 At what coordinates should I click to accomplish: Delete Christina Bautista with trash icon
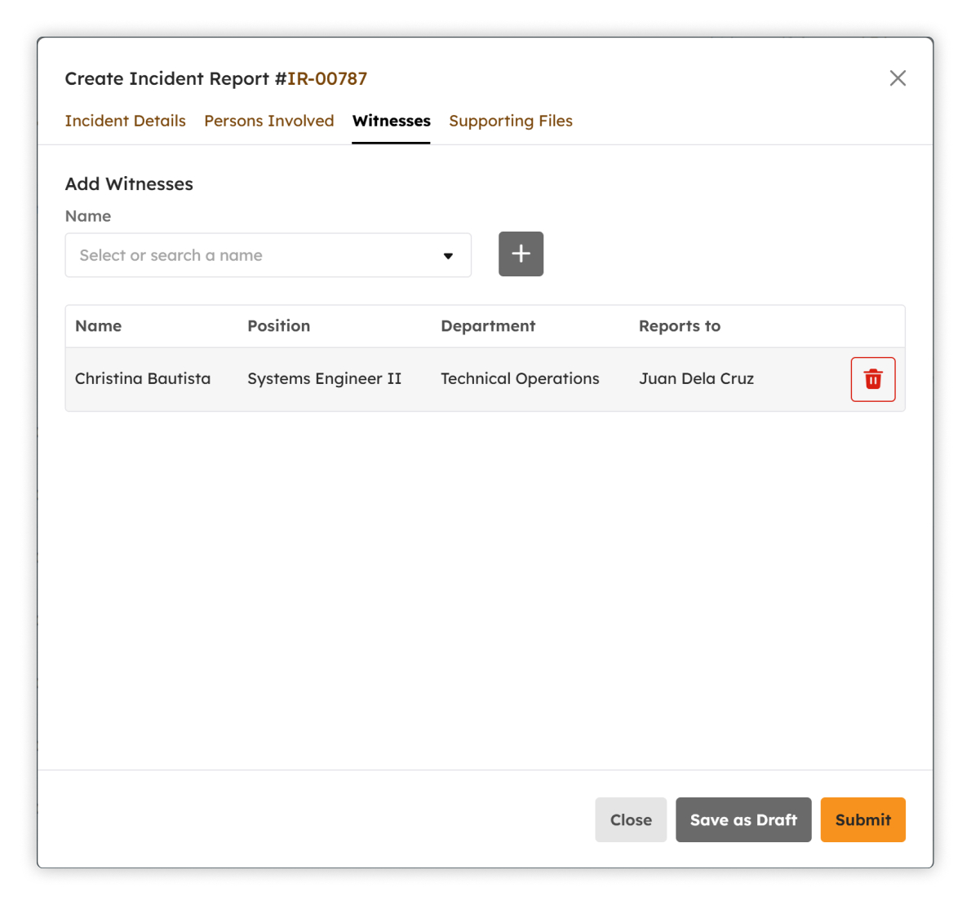point(873,379)
